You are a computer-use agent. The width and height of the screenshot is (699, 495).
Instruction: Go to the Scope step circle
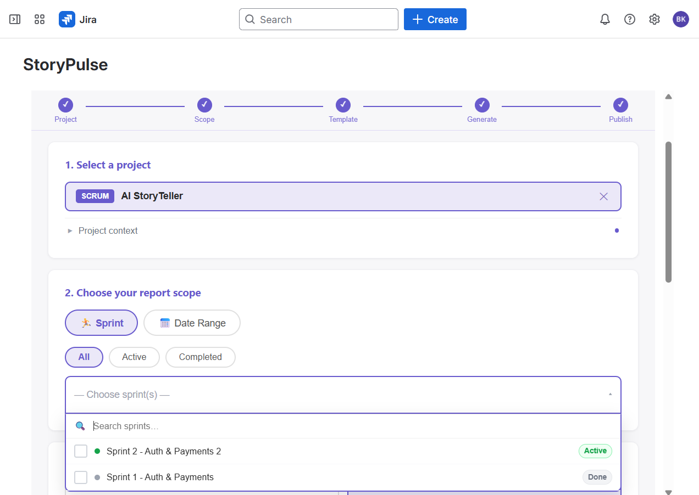click(204, 105)
